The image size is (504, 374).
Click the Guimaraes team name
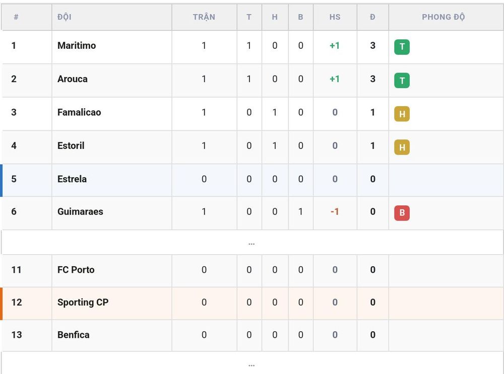[x=80, y=211]
